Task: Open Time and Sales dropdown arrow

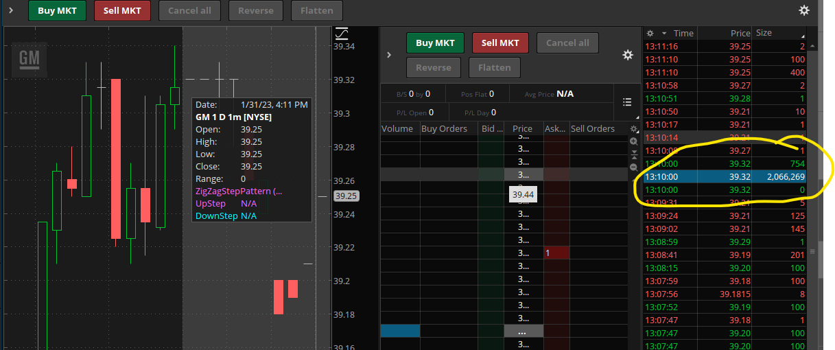Action: [x=663, y=33]
